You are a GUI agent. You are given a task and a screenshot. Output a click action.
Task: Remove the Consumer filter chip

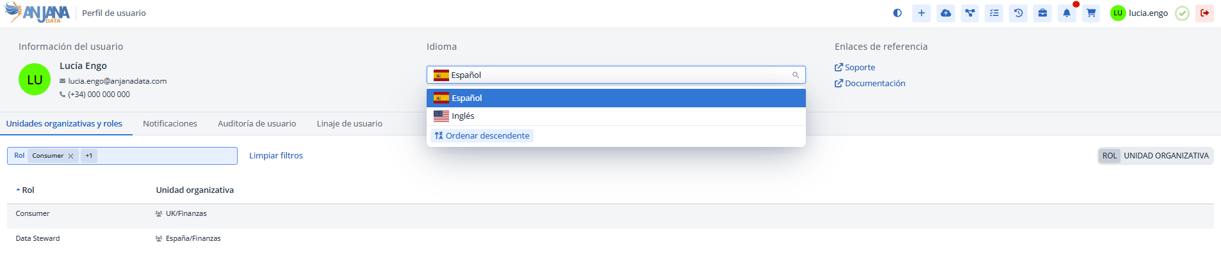coord(70,156)
